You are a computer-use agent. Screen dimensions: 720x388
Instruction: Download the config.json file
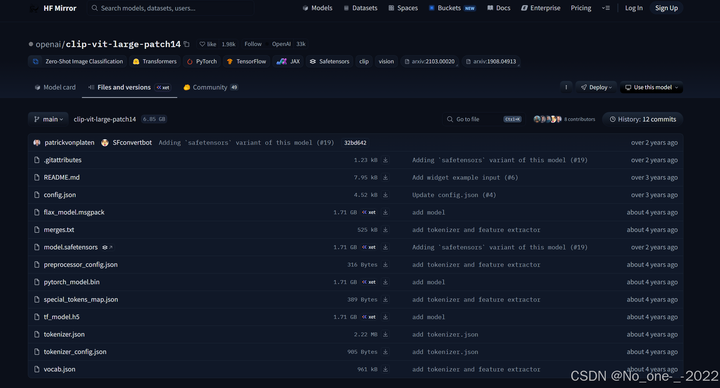pos(385,195)
